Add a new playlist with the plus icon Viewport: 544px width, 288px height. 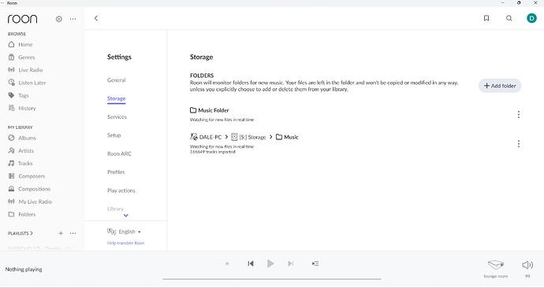[x=61, y=233]
